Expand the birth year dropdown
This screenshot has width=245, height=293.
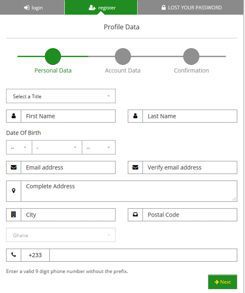point(99,147)
